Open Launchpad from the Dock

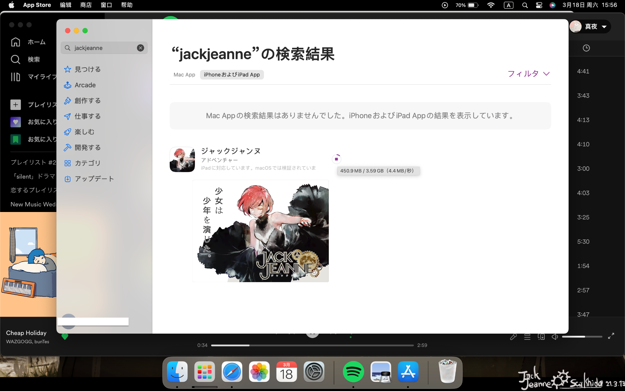[x=205, y=372]
